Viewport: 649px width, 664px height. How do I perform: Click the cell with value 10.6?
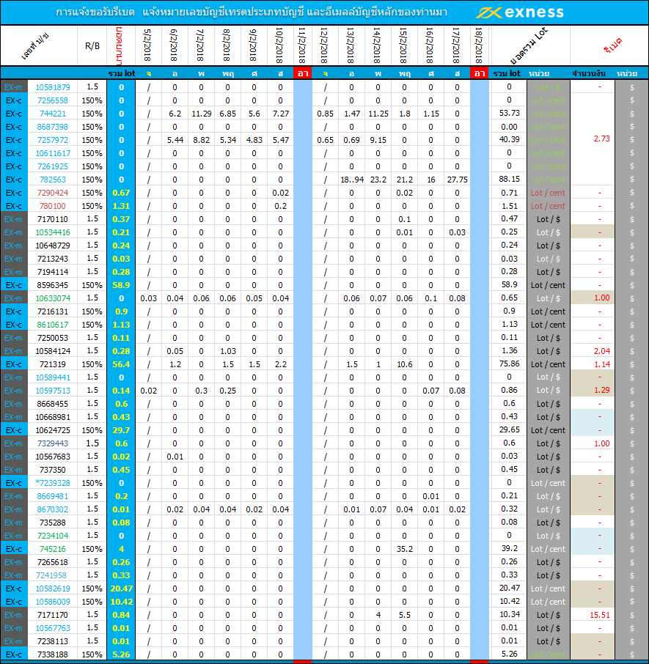405,364
